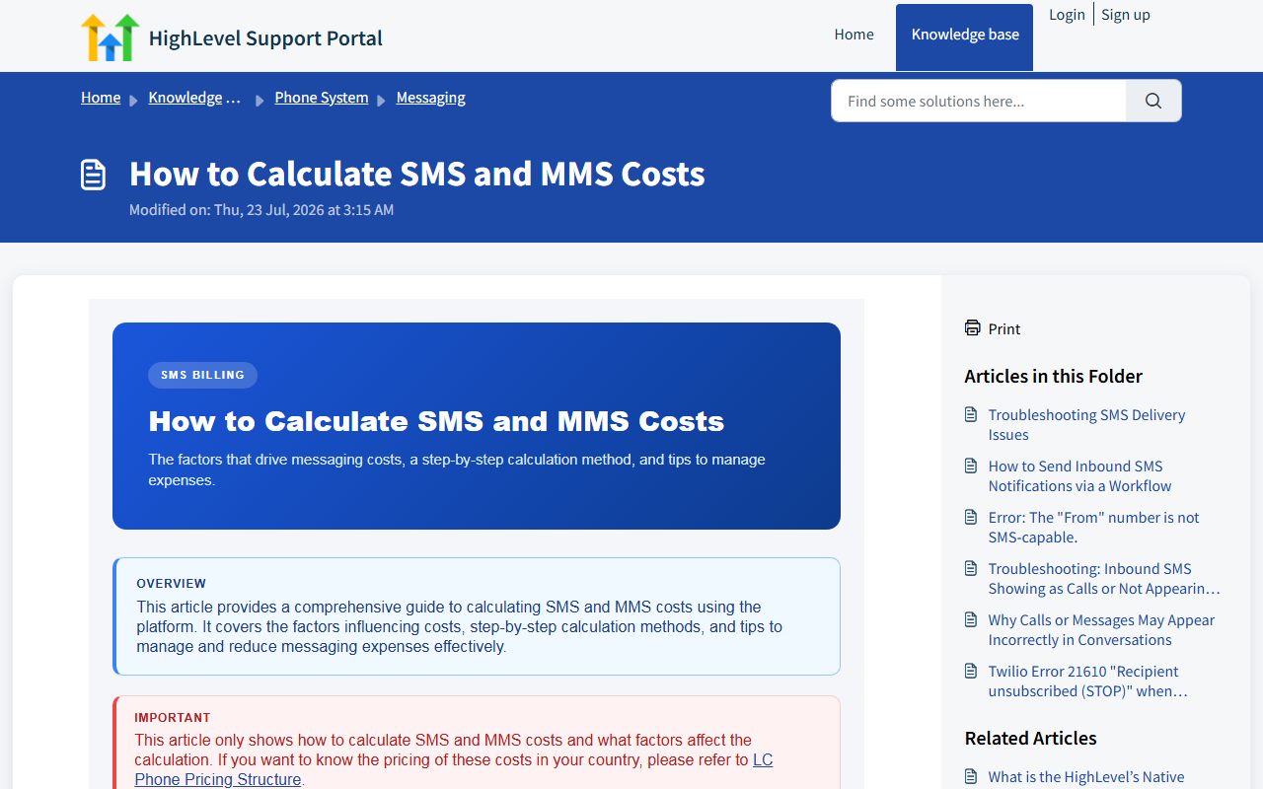Click the search magnifier icon
This screenshot has height=789, width=1263.
[x=1153, y=101]
